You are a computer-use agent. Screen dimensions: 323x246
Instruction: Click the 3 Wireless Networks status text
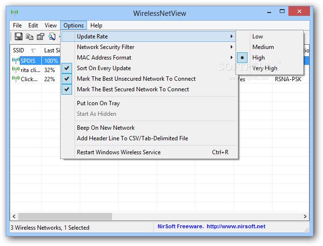coord(50,227)
